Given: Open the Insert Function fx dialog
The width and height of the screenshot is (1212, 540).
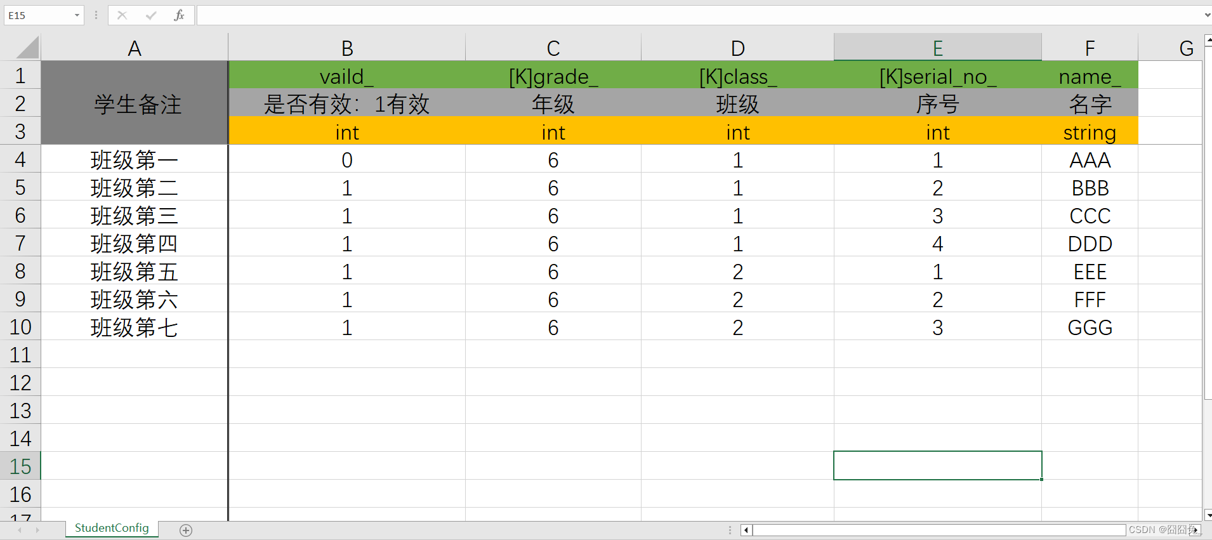Looking at the screenshot, I should coord(179,15).
